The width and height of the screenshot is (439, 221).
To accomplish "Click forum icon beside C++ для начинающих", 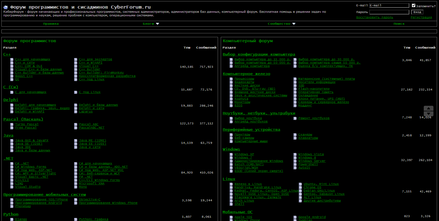I will click(12, 59).
